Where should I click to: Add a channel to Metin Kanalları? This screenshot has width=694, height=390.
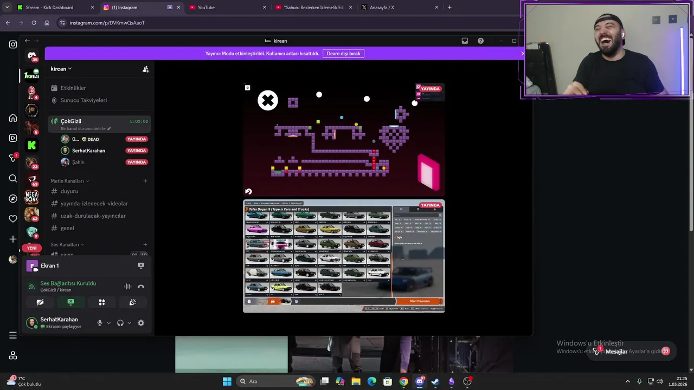tap(145, 181)
